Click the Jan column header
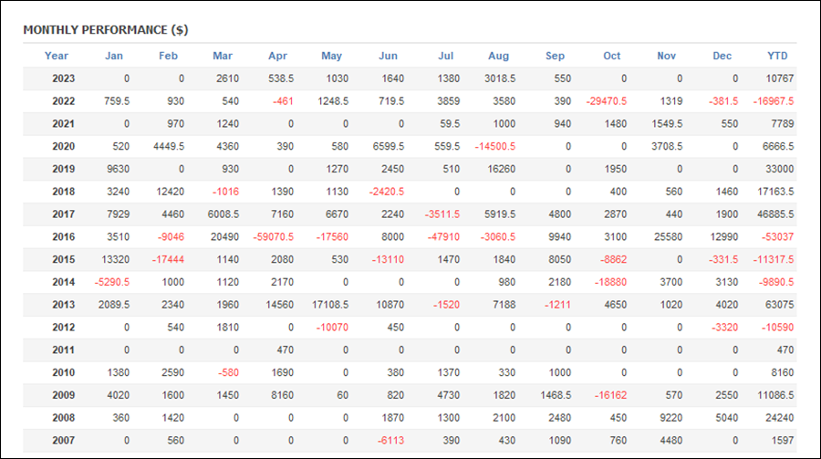This screenshot has width=821, height=459. [x=114, y=56]
